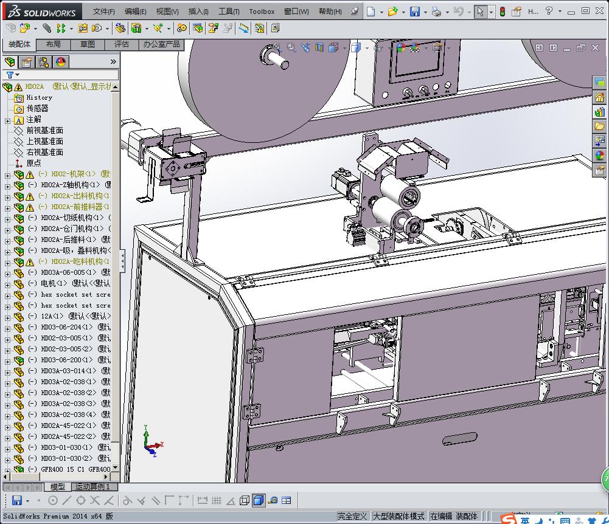Click the PropertyManager tab icon
Screen dimensions: 609x524
(x=27, y=61)
